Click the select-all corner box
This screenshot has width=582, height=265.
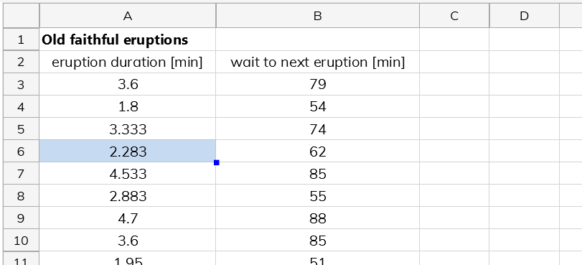[21, 16]
